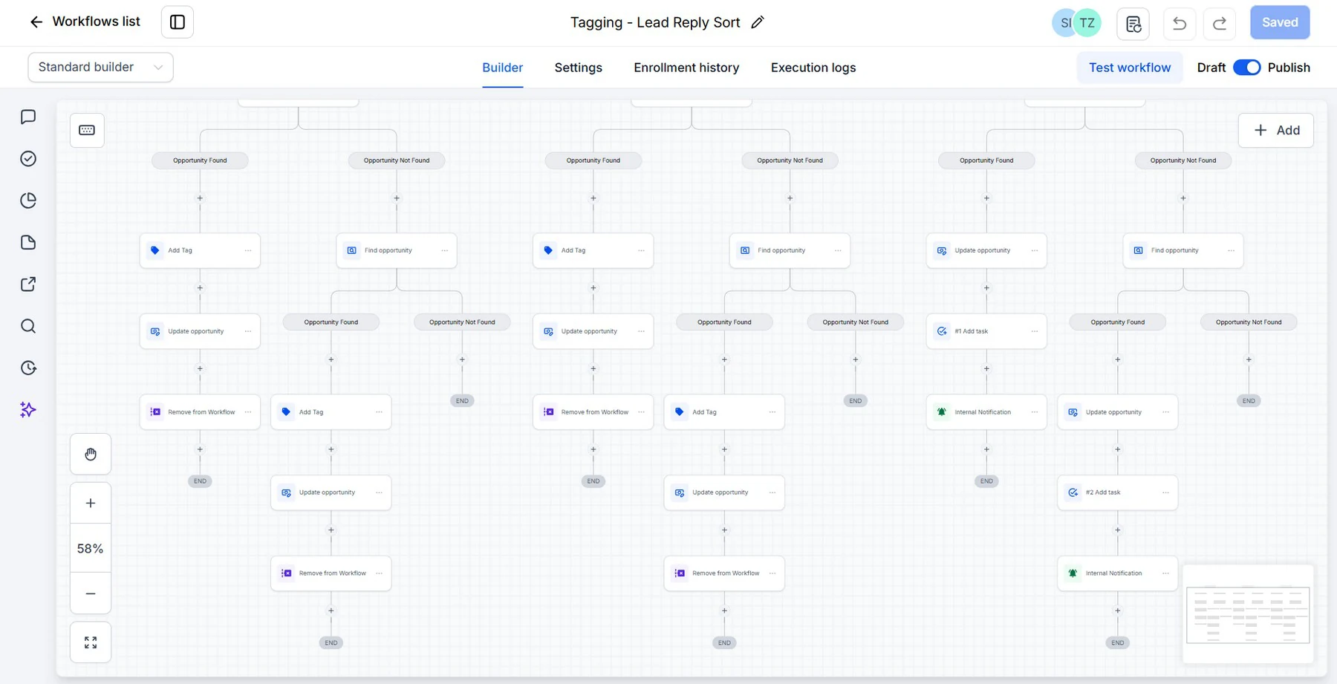Zoom in on the canvas

point(91,503)
